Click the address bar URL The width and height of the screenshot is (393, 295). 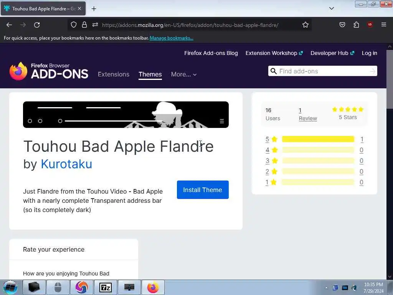(x=190, y=25)
